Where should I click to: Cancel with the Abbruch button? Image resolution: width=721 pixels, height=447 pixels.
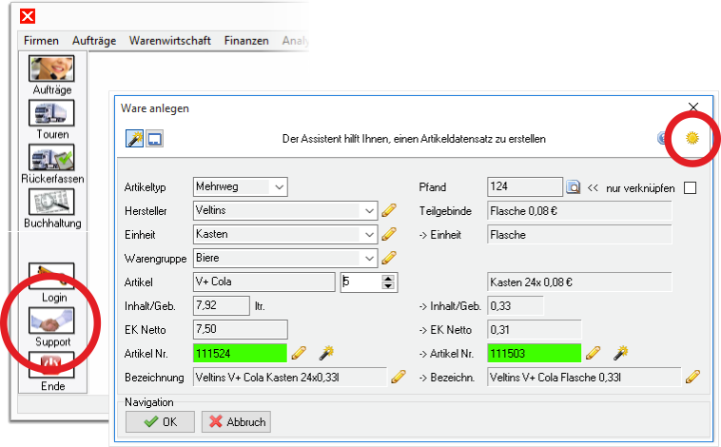[x=236, y=421]
